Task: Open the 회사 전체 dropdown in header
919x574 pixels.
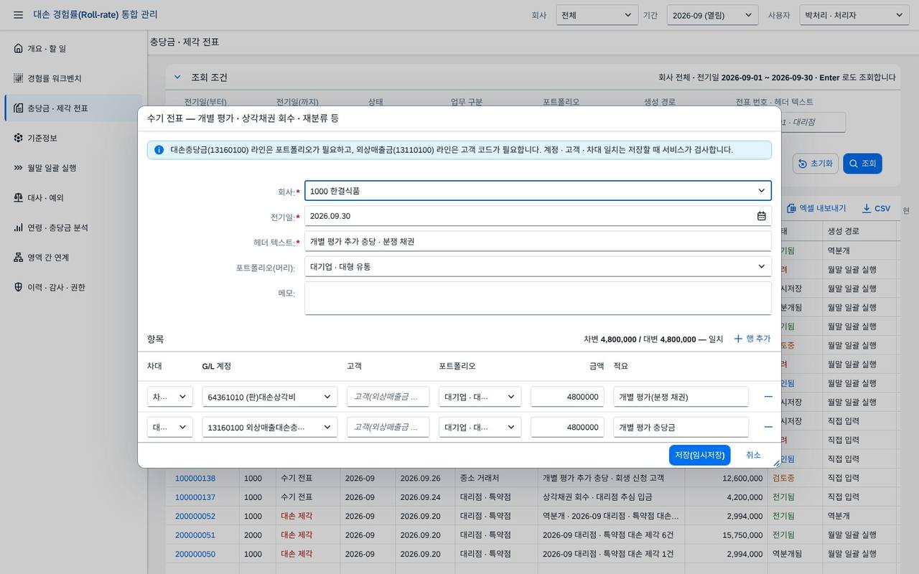Action: pos(597,15)
